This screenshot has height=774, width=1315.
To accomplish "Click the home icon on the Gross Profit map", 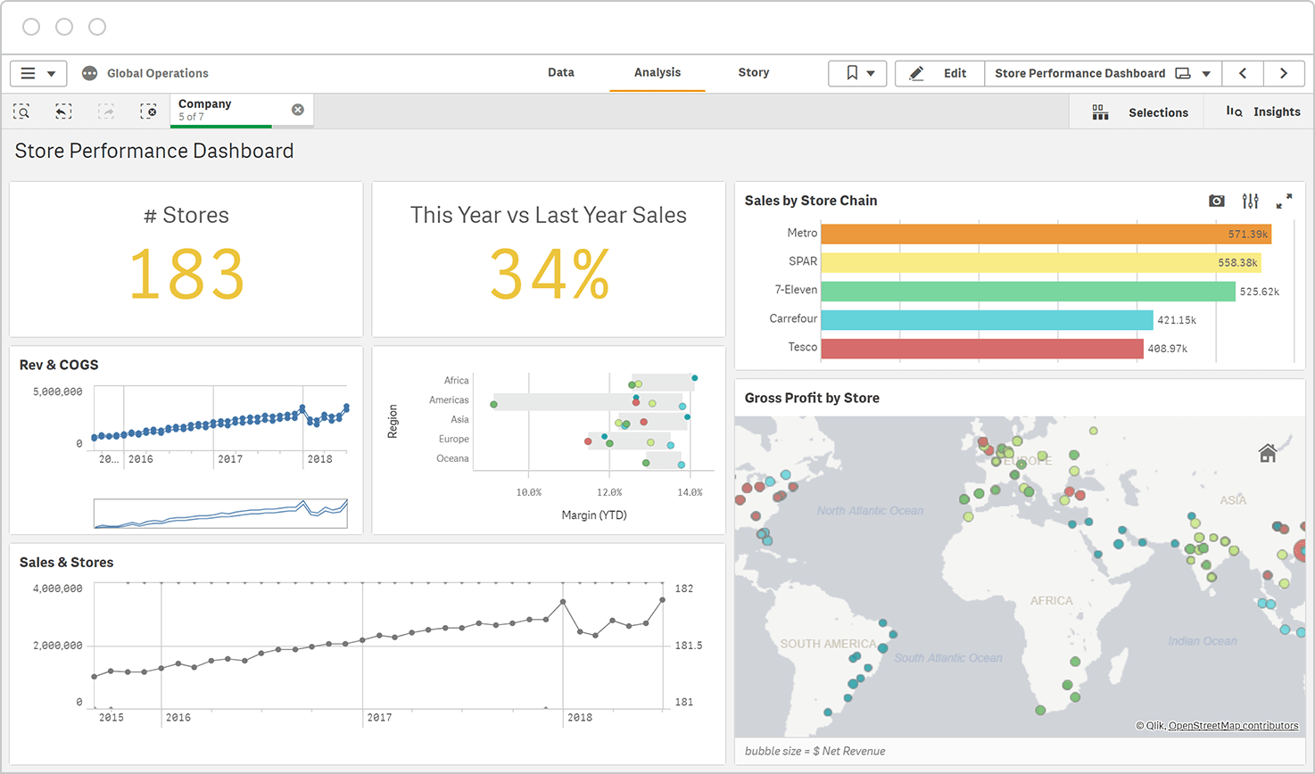I will (1269, 454).
